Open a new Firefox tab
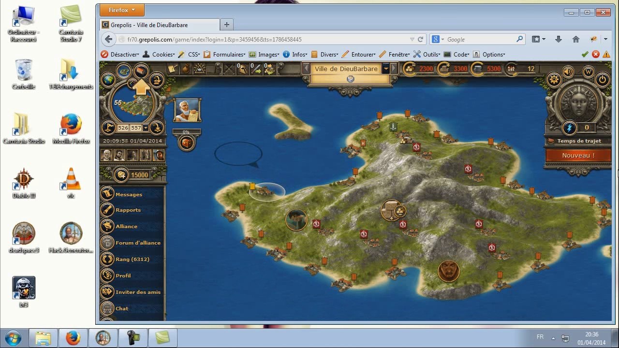619x348 pixels. [226, 25]
